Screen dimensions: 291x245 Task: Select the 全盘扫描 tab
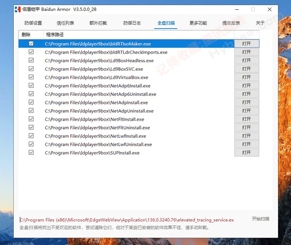pos(166,23)
